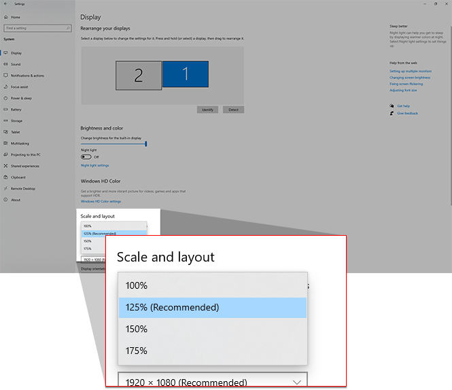Select Battery in the sidebar
452x390 pixels.
37,109
